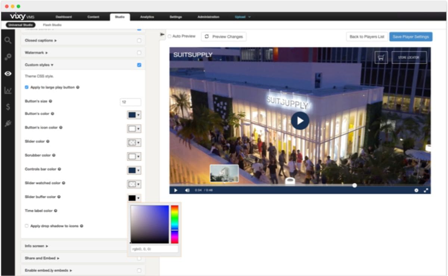This screenshot has height=276, width=448.
Task: Click the help icon beside Slider watched color
Action: (x=63, y=183)
